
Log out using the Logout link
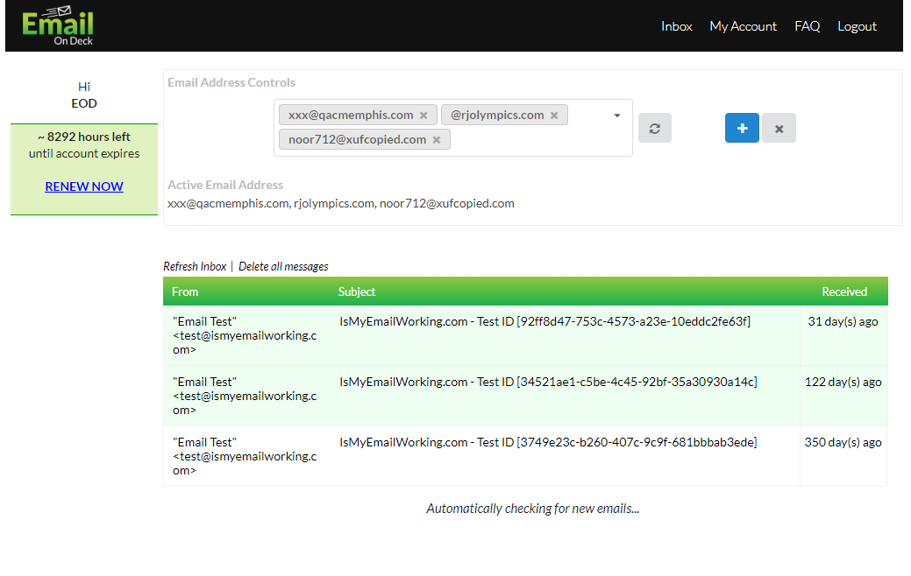[857, 26]
